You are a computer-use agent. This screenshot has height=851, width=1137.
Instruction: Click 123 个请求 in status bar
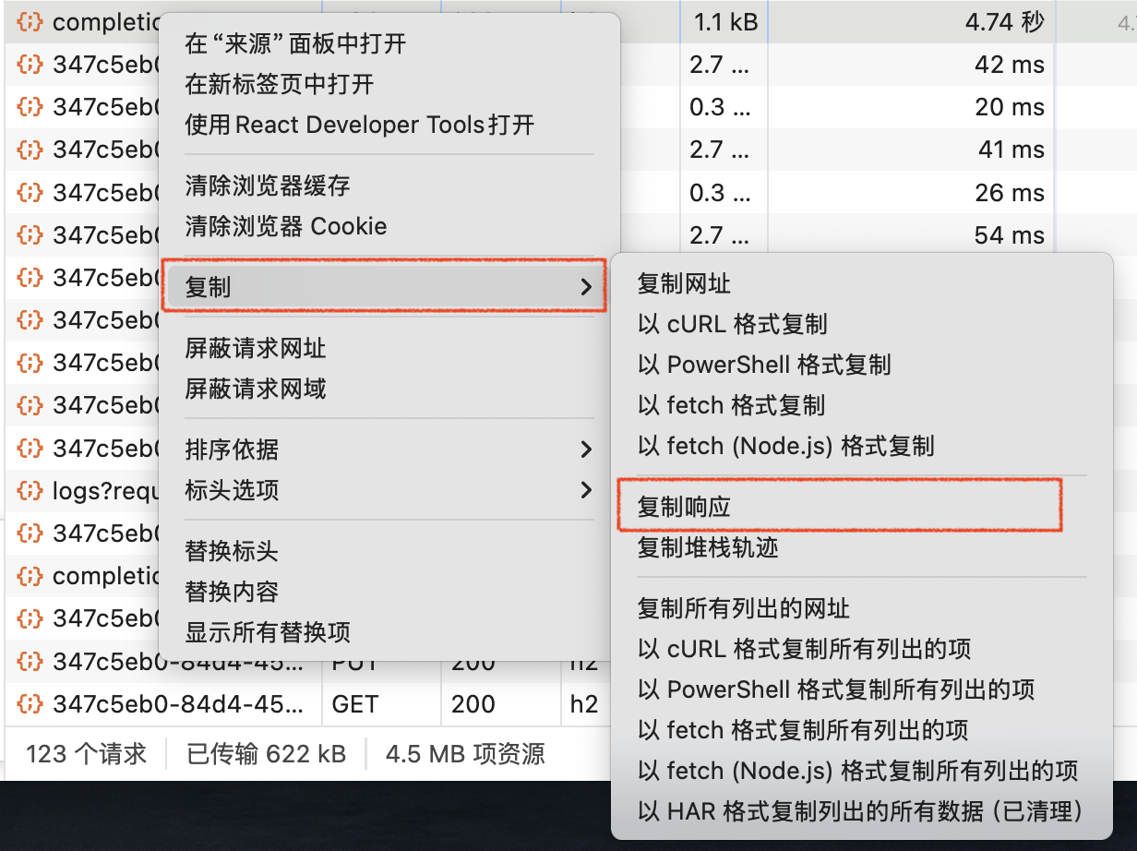(87, 754)
